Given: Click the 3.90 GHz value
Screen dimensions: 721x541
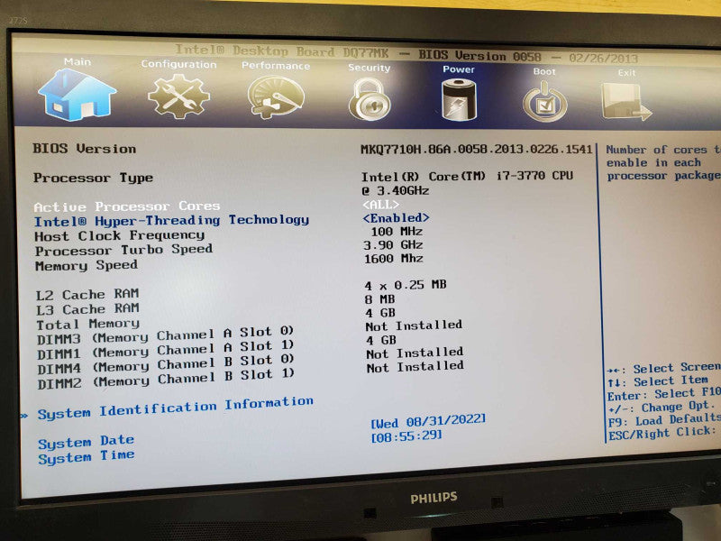Looking at the screenshot, I should pos(393,244).
